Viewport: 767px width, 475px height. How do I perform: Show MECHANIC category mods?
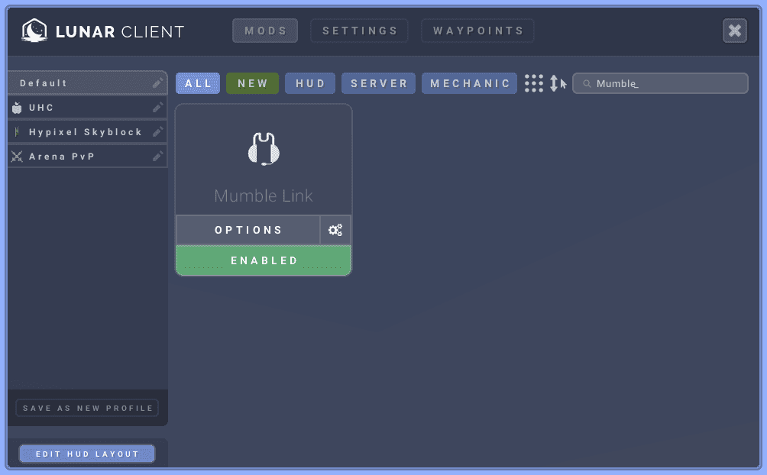click(469, 83)
